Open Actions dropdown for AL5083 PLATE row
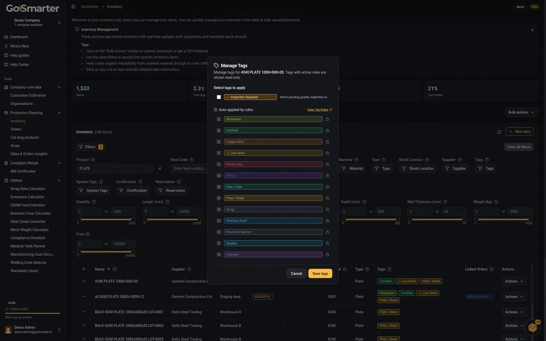 (514, 297)
